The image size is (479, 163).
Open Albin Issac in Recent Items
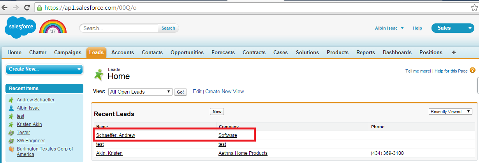point(28,108)
